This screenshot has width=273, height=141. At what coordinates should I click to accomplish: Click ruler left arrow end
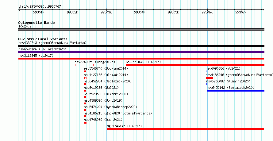(19, 10)
